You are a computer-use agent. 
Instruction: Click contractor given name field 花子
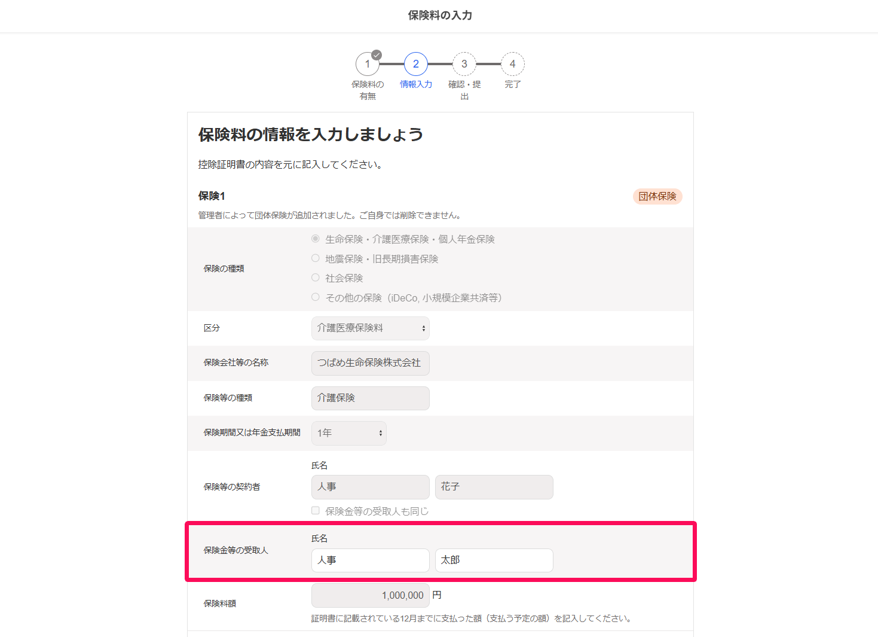coord(494,487)
